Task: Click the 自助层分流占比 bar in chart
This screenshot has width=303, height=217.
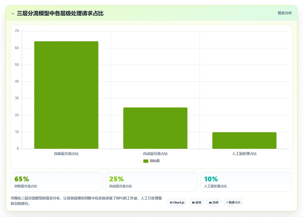Action: (66, 95)
